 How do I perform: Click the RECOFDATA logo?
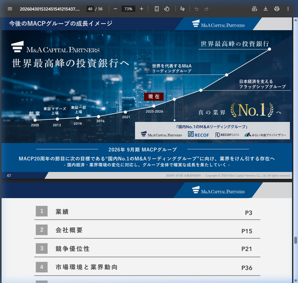(227, 135)
